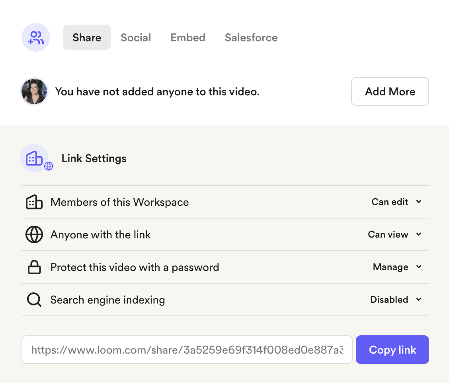Go to the Salesforce tab
This screenshot has width=449, height=383.
pos(251,38)
